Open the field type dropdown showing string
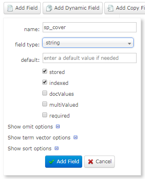This screenshot has width=145, height=179. [x=88, y=43]
